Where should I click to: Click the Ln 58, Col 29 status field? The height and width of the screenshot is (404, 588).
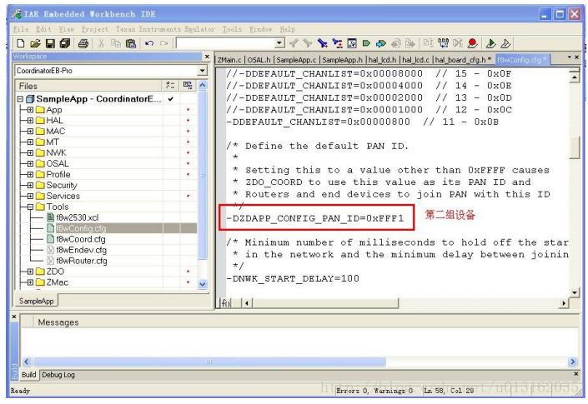(x=449, y=391)
